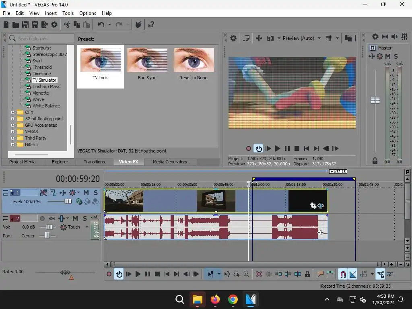Open project Properties from the gear in the main toolbar
Screen dimensions: 412x309
pyautogui.click(x=54, y=25)
